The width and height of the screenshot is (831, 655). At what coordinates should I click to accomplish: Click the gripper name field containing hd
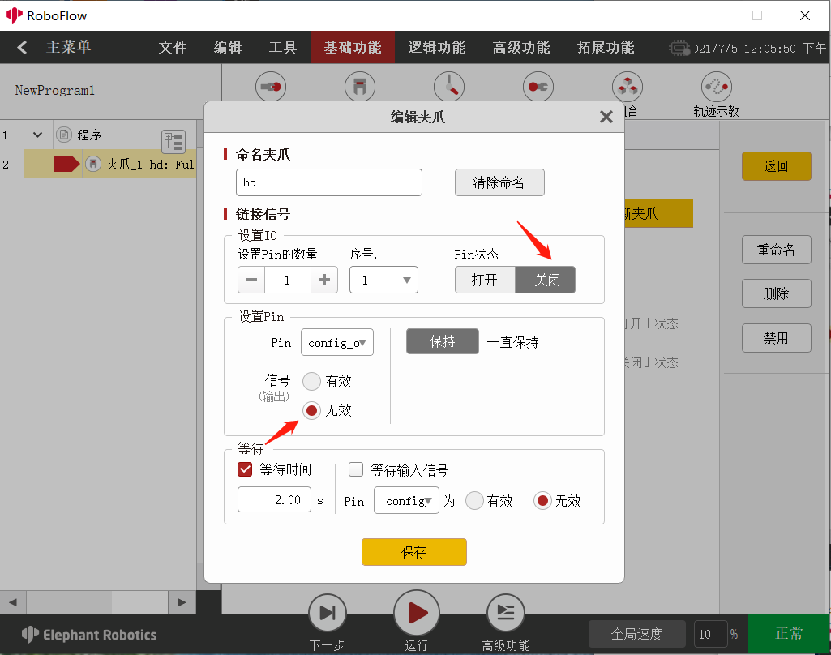328,182
